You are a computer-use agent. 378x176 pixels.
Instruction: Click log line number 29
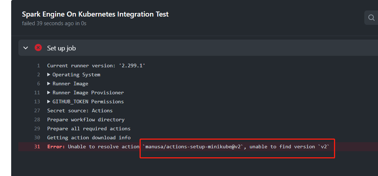click(x=37, y=128)
